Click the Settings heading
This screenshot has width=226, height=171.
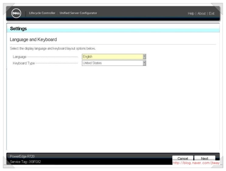18,29
